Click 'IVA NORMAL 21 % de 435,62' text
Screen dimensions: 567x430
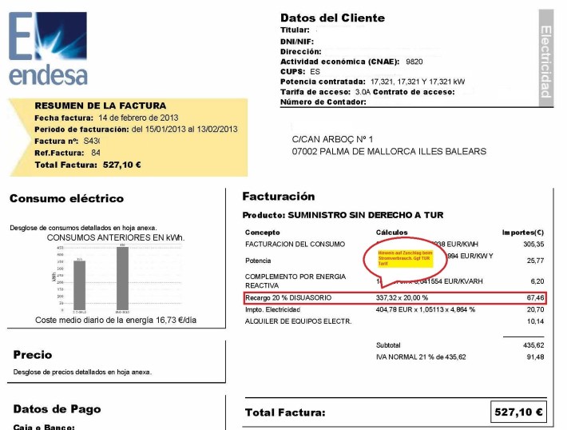click(x=421, y=357)
